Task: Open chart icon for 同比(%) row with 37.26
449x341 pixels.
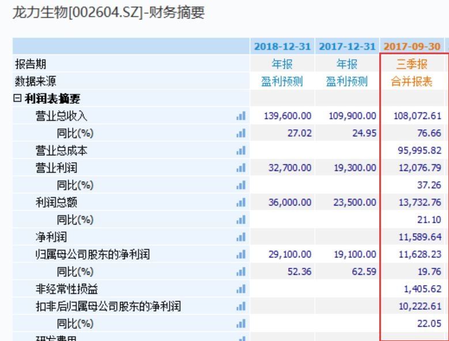Action: point(241,185)
